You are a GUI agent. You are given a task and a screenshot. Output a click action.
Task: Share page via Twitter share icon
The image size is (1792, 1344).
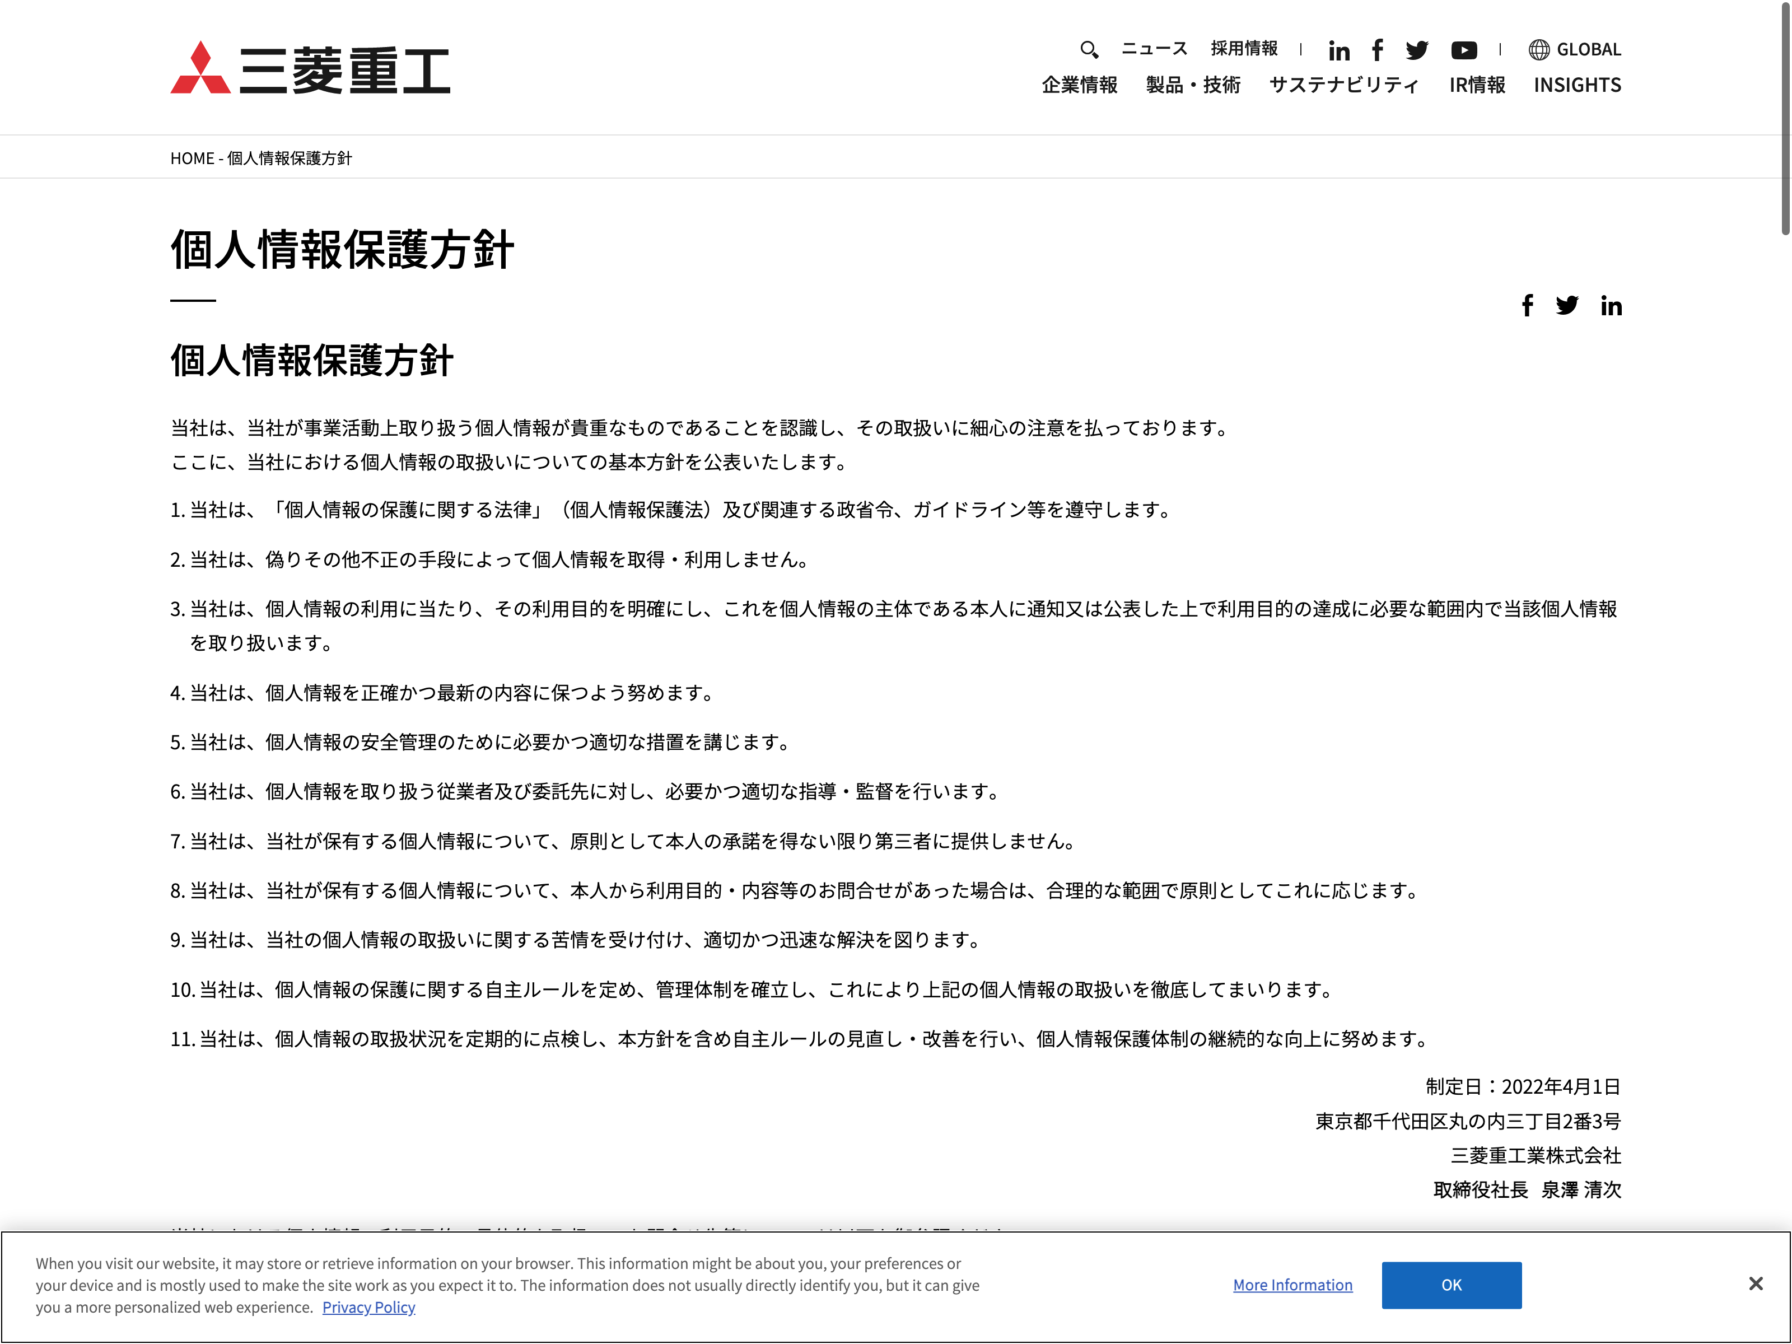click(1567, 305)
